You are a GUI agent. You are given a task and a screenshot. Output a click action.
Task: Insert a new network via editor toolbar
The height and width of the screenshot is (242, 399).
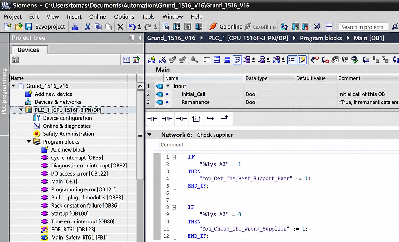tap(152, 60)
